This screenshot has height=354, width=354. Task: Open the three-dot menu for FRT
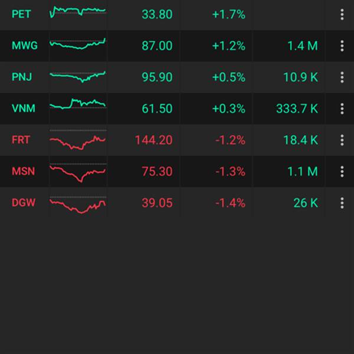pyautogui.click(x=342, y=140)
